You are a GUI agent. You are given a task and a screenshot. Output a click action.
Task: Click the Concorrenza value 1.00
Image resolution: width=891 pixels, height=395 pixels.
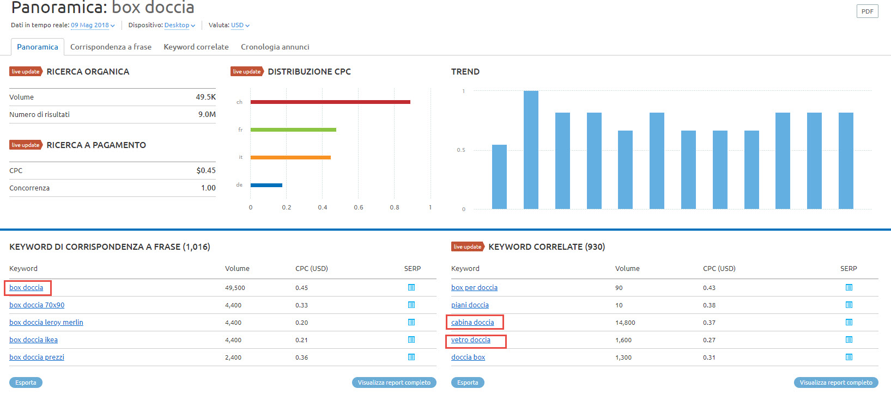click(208, 188)
